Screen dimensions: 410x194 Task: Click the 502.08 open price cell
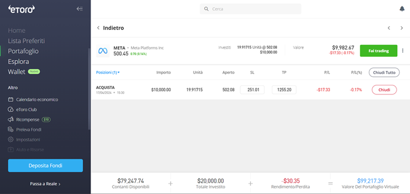click(228, 90)
